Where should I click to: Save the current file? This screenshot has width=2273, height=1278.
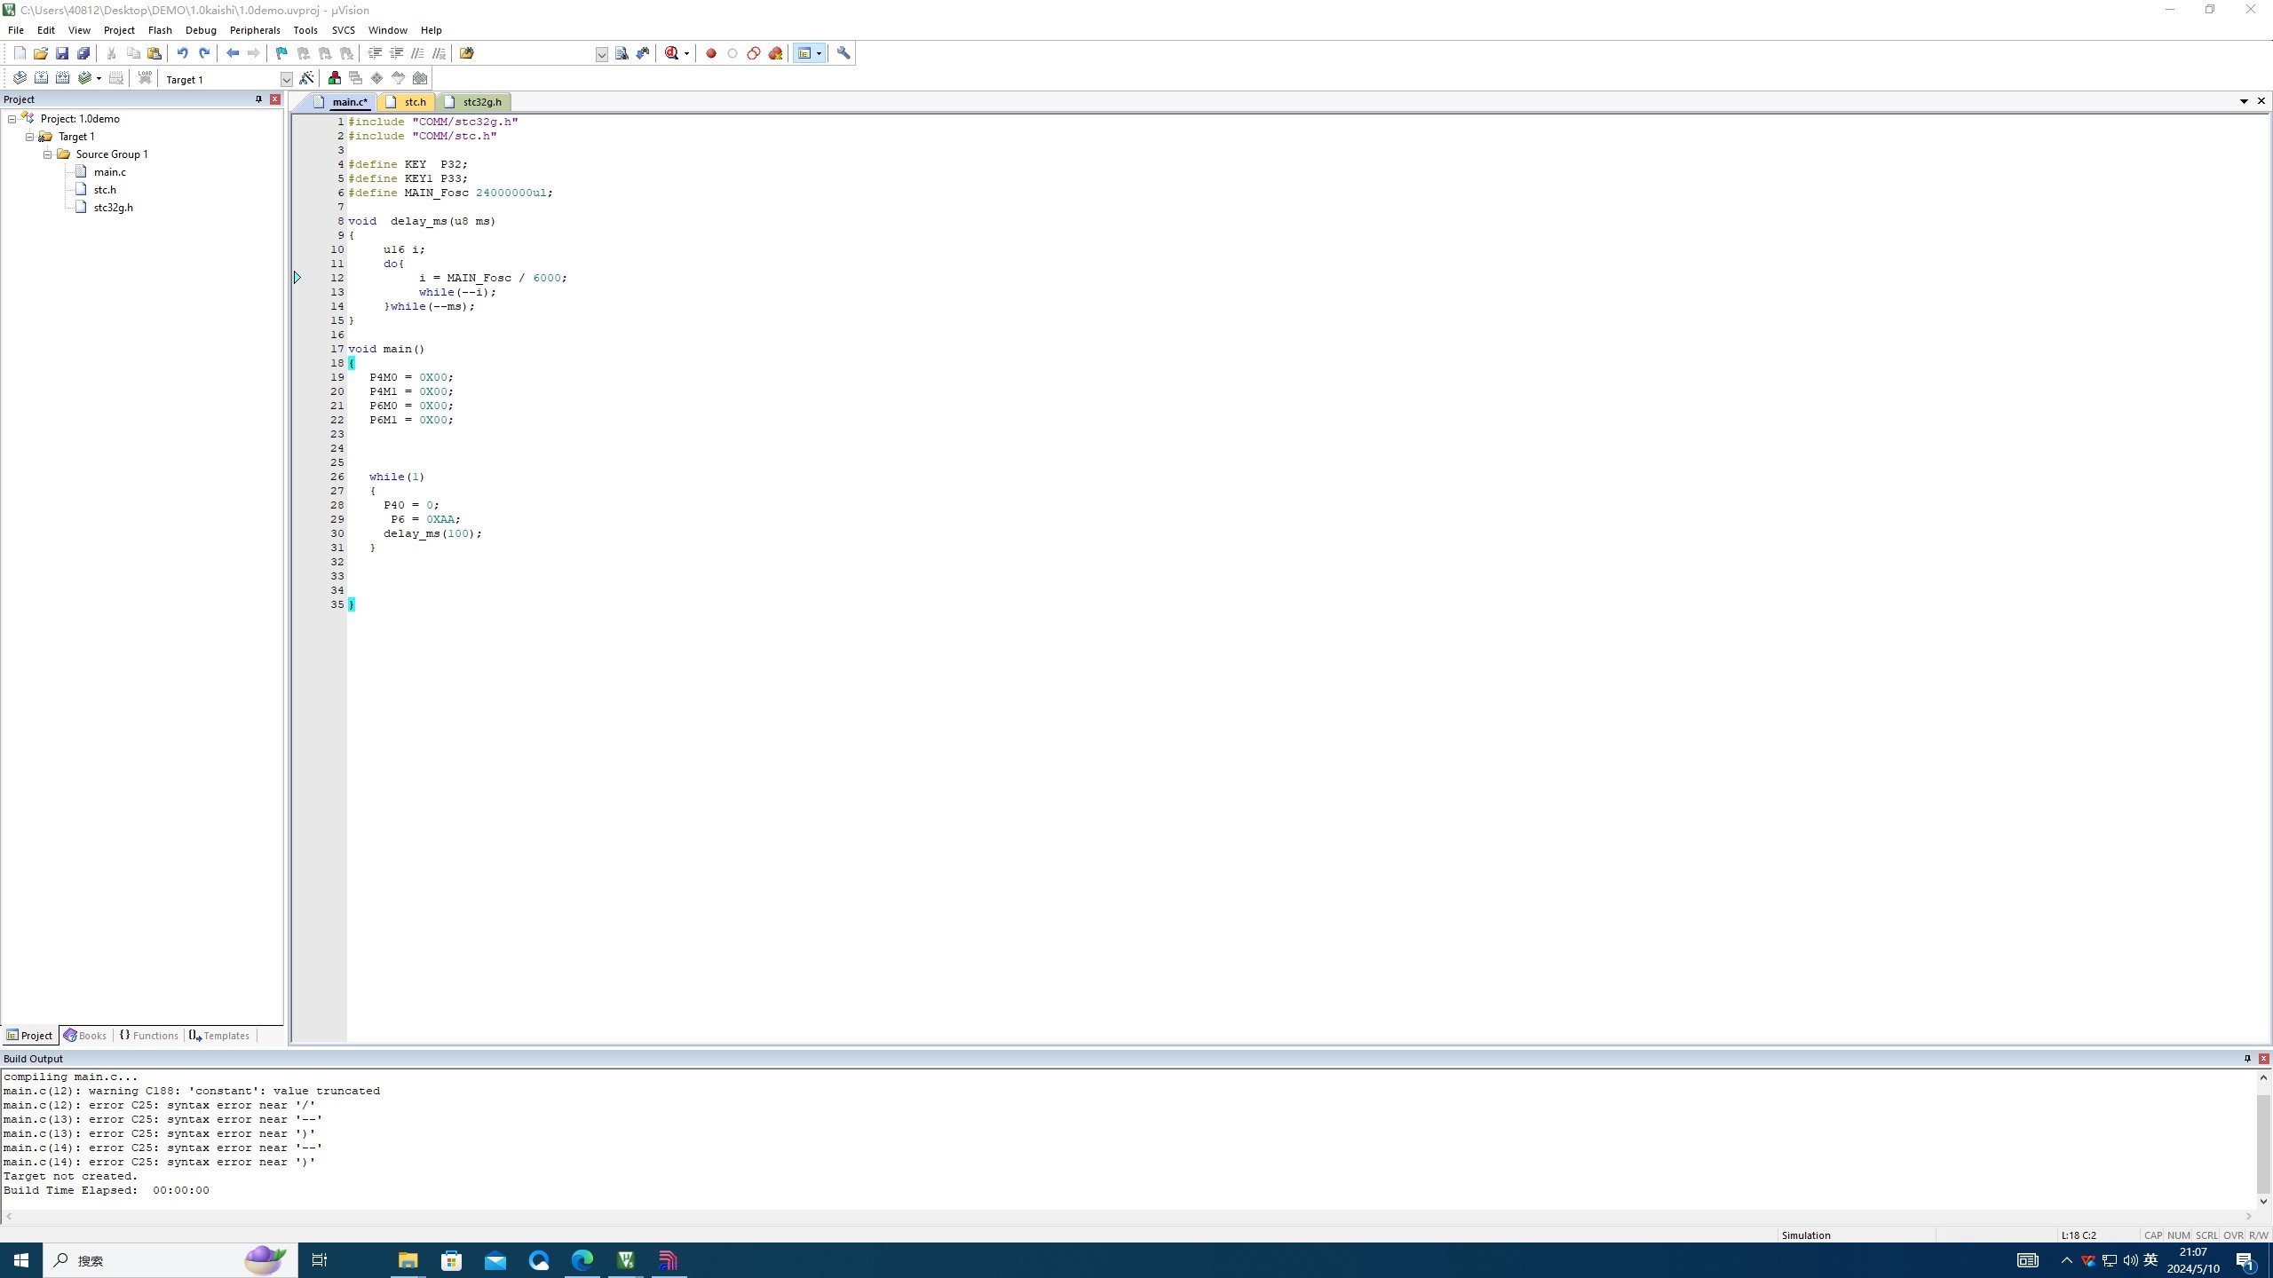coord(62,53)
